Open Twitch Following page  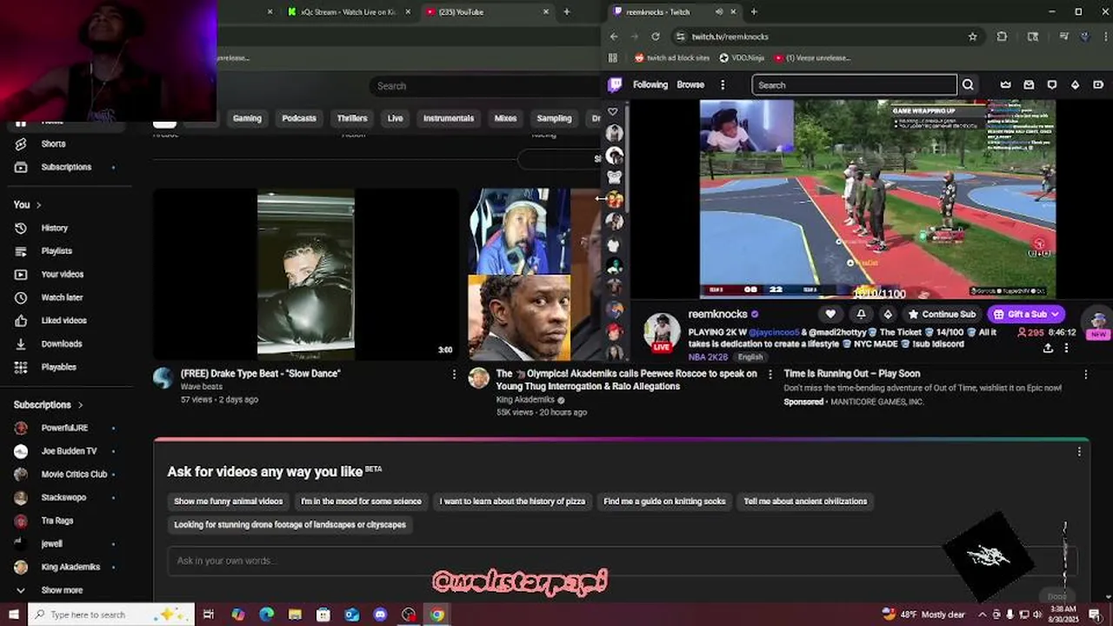coord(650,85)
